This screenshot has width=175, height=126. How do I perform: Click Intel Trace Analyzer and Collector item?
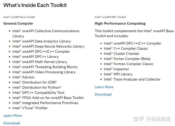coord(132,79)
